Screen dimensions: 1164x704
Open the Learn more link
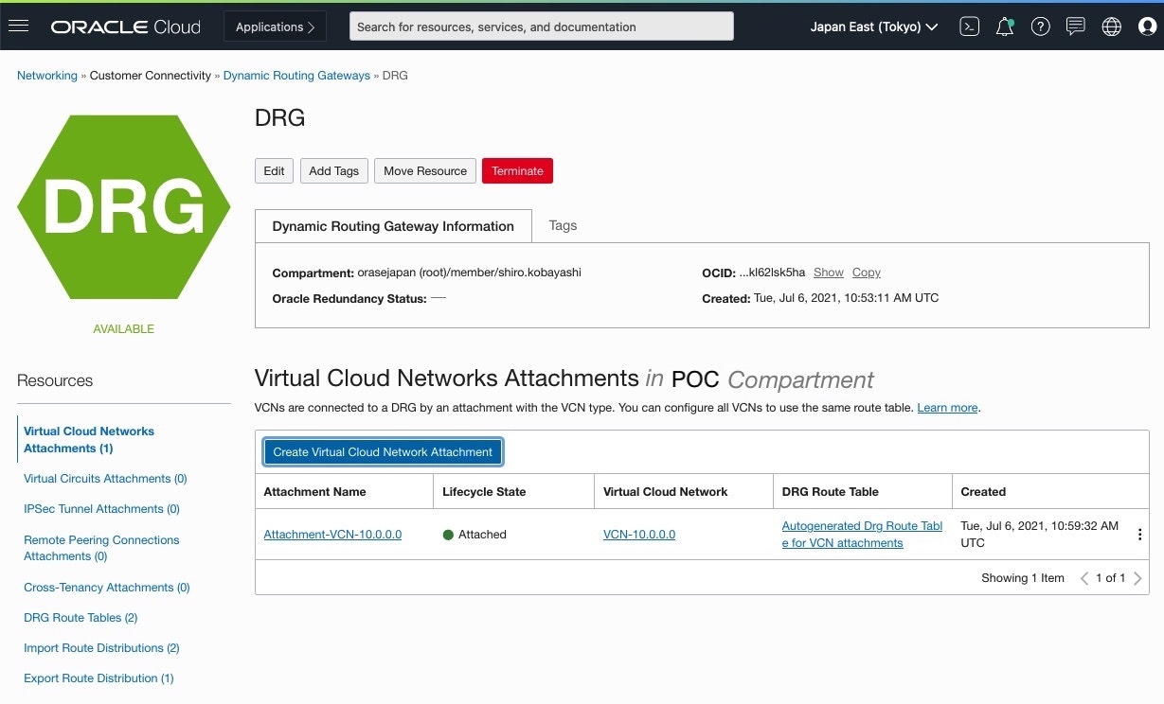click(947, 408)
